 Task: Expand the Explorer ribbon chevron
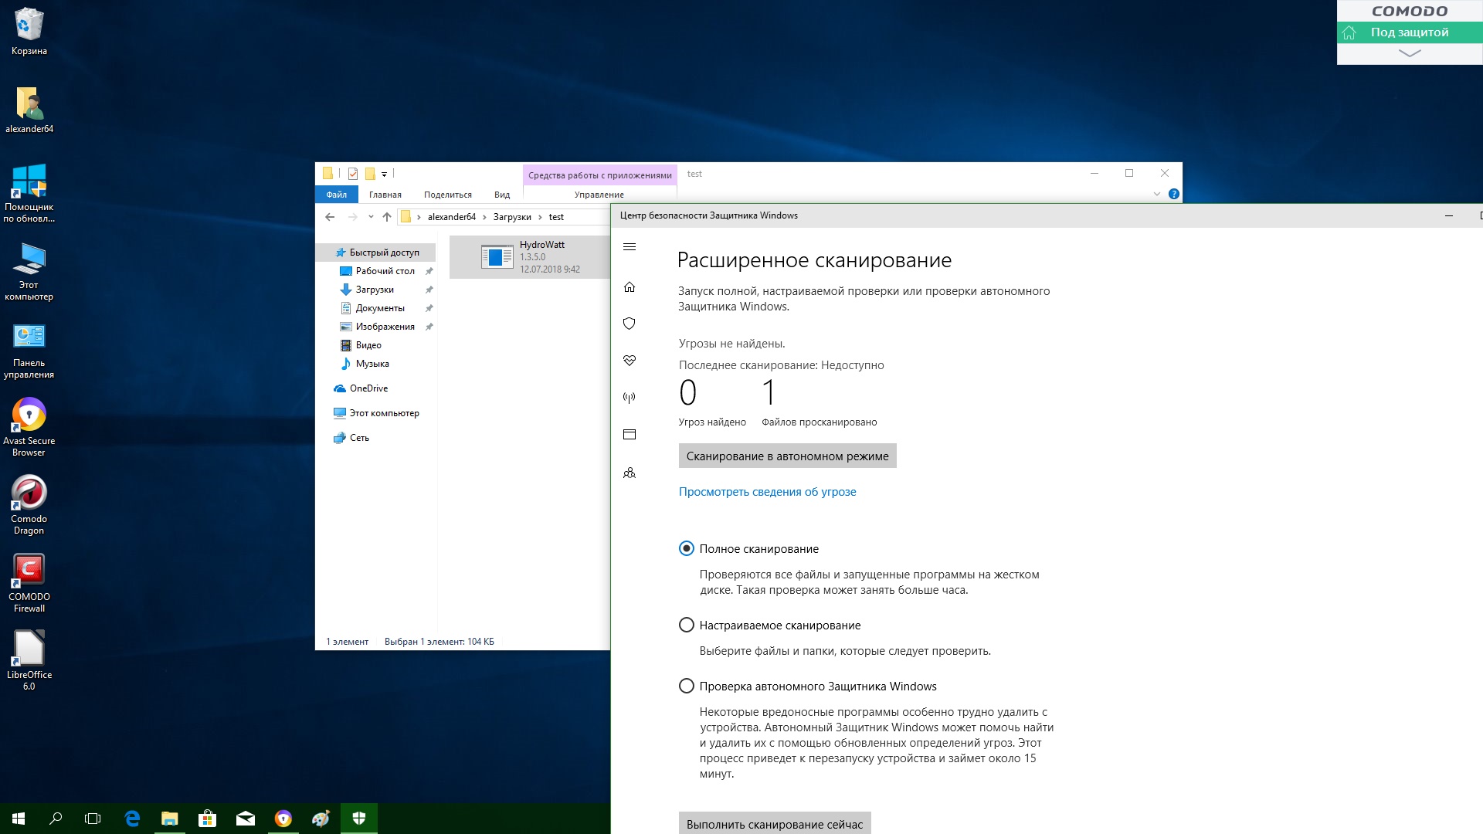coord(1156,194)
